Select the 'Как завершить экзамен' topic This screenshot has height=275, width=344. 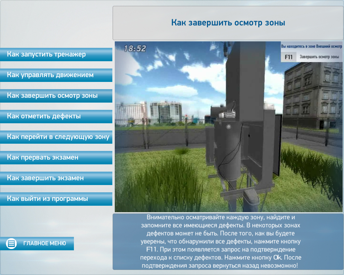tap(56, 178)
